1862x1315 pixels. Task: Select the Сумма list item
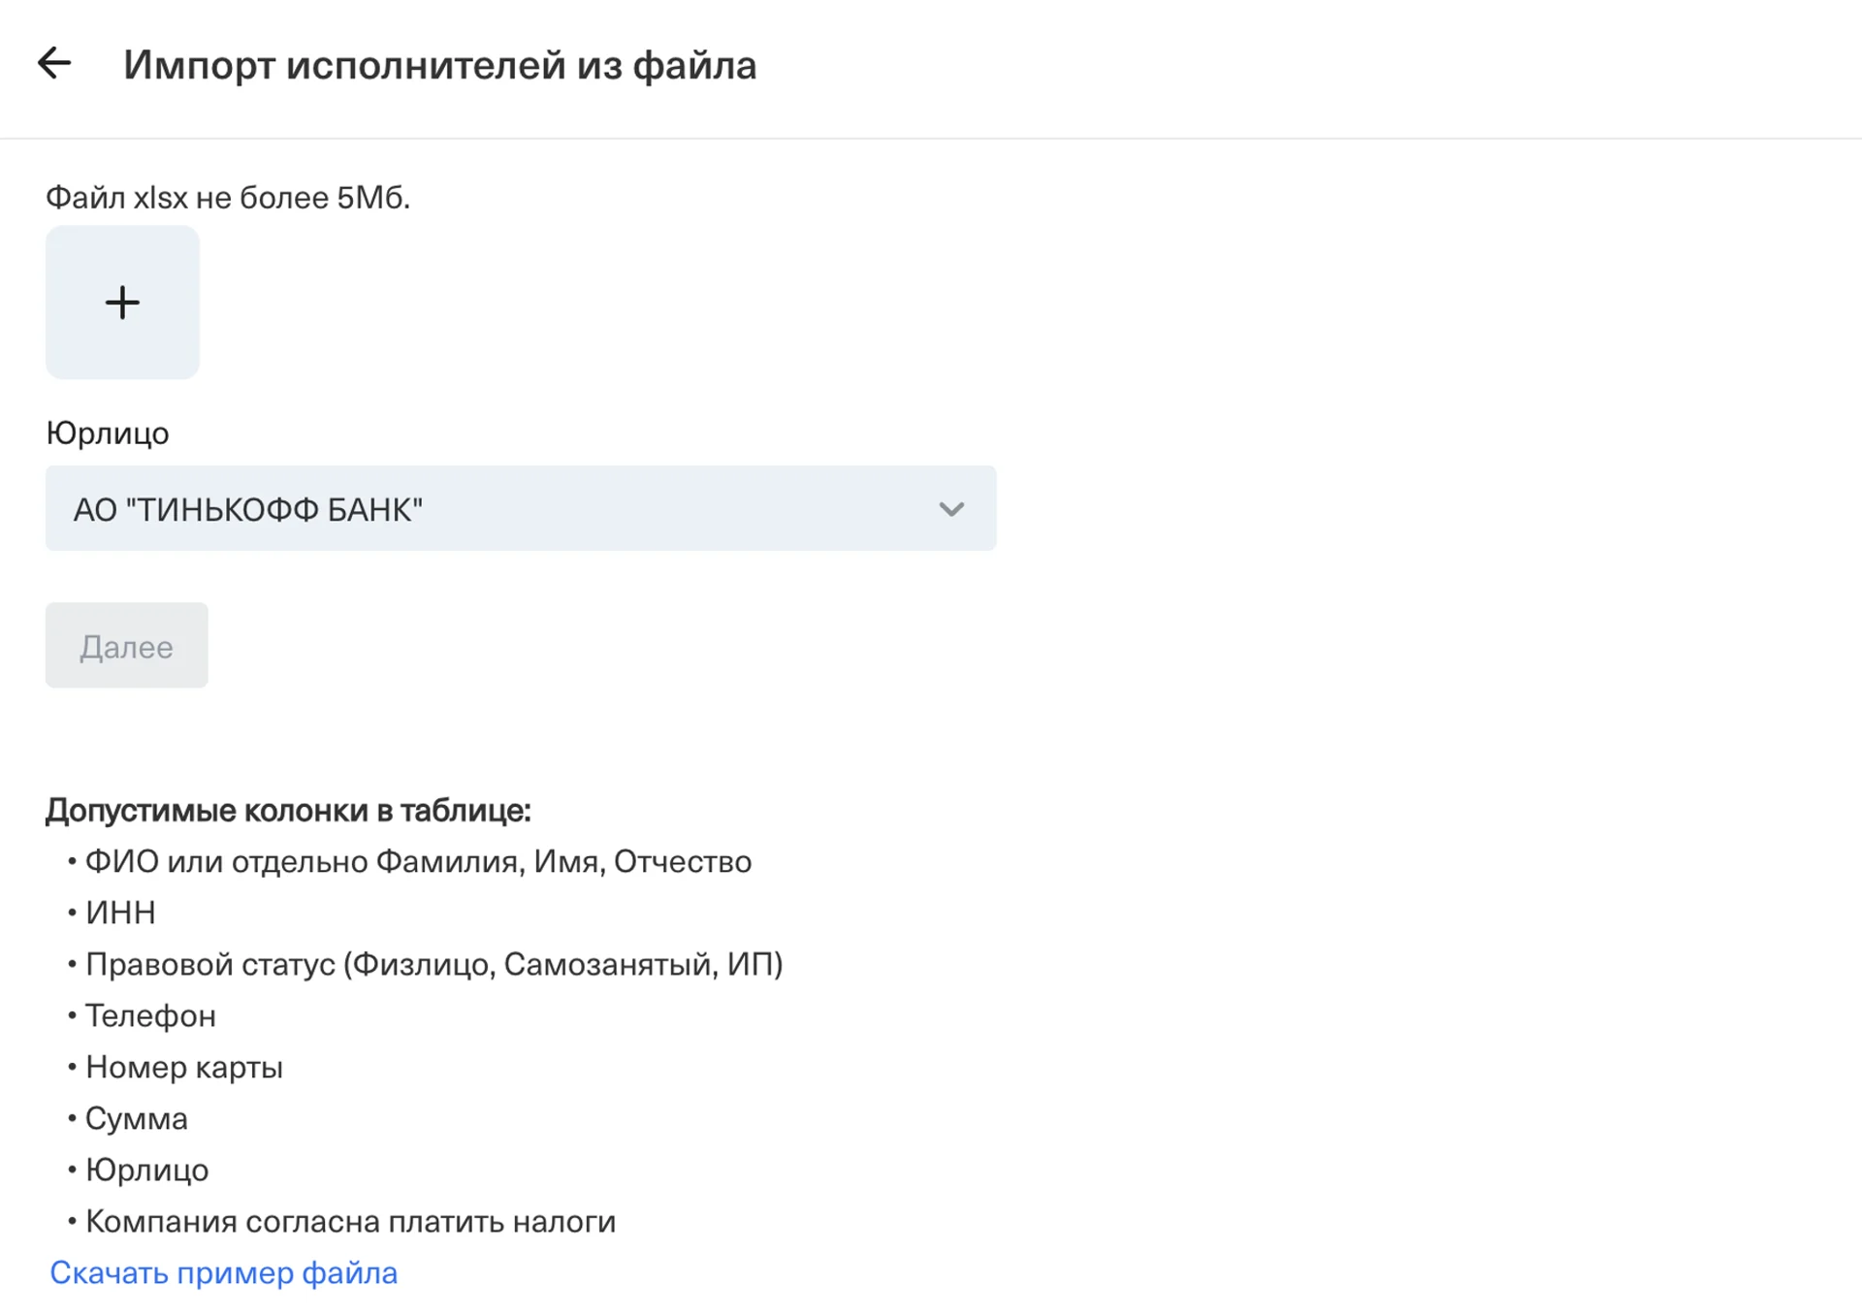coord(137,1118)
